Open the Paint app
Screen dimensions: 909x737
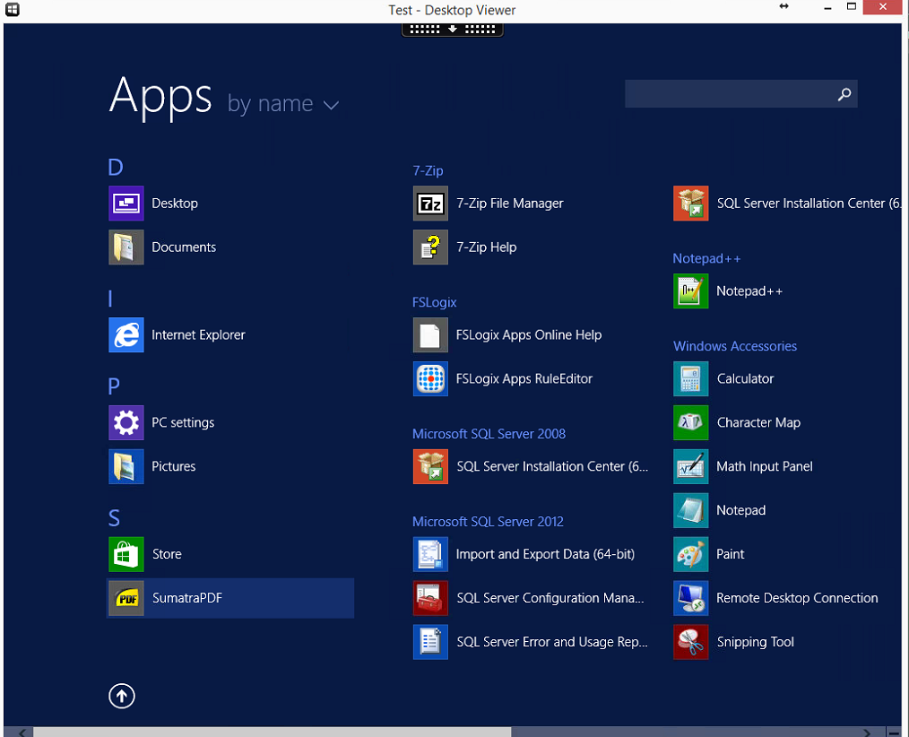(690, 554)
